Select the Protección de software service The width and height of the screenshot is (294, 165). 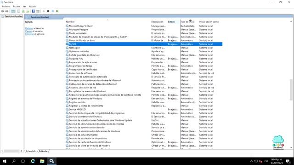[x=81, y=73]
